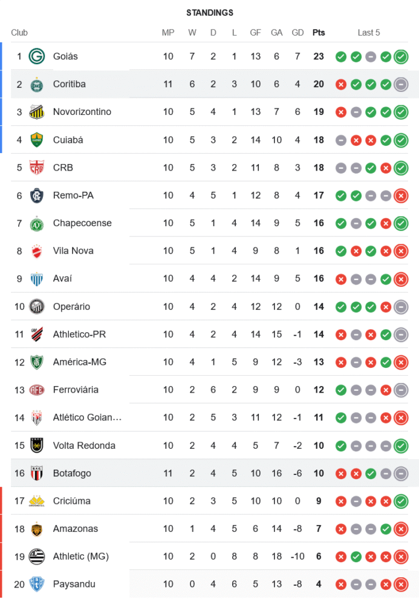Click the Last 5 column header
Image resolution: width=419 pixels, height=605 pixels.
(369, 33)
